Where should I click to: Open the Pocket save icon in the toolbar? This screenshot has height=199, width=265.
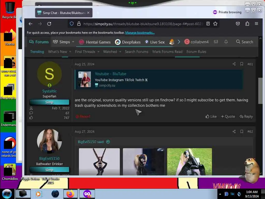(238, 24)
